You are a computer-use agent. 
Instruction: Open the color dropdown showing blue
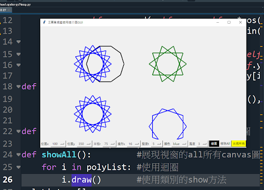coord(179,144)
